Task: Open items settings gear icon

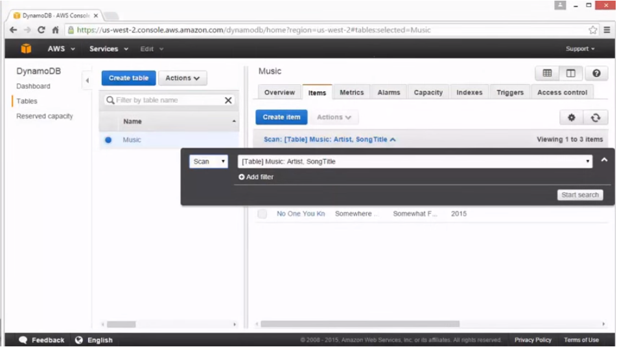Action: (x=572, y=117)
